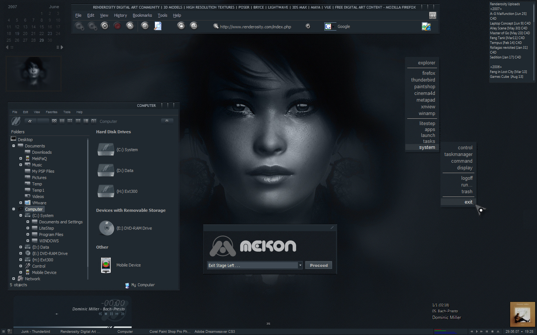537x335 pixels.
Task: Toggle the folders pane icon next to the Computer label
Action: pos(94,121)
